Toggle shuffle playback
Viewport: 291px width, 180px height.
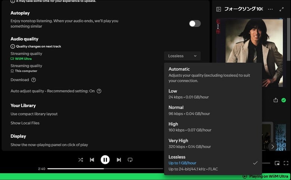[x=81, y=160]
